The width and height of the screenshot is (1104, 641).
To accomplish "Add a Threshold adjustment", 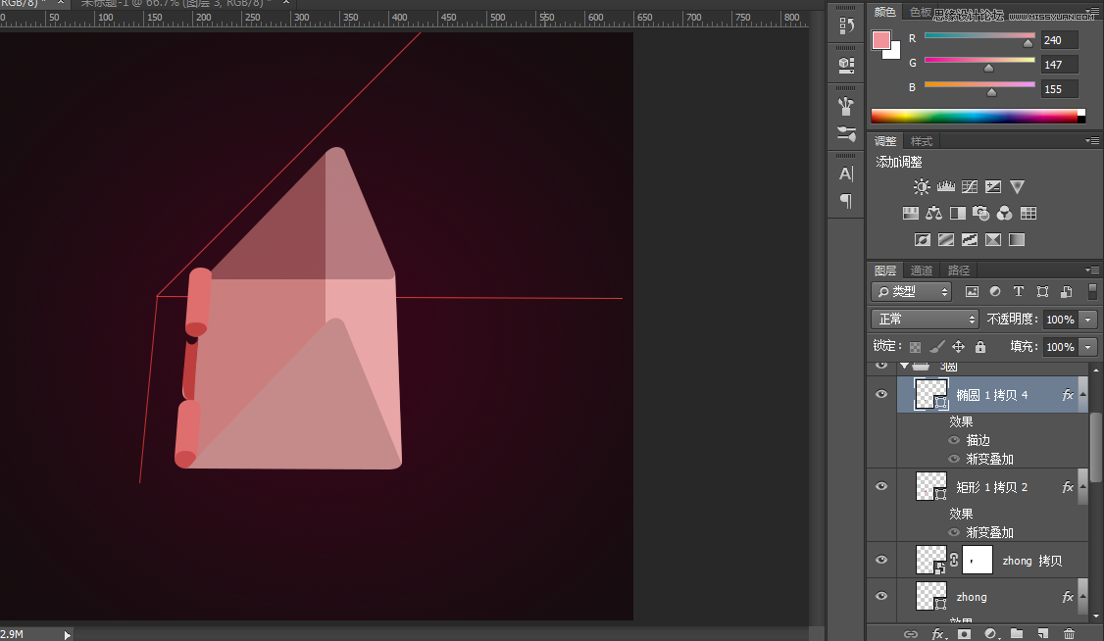I will (x=970, y=240).
